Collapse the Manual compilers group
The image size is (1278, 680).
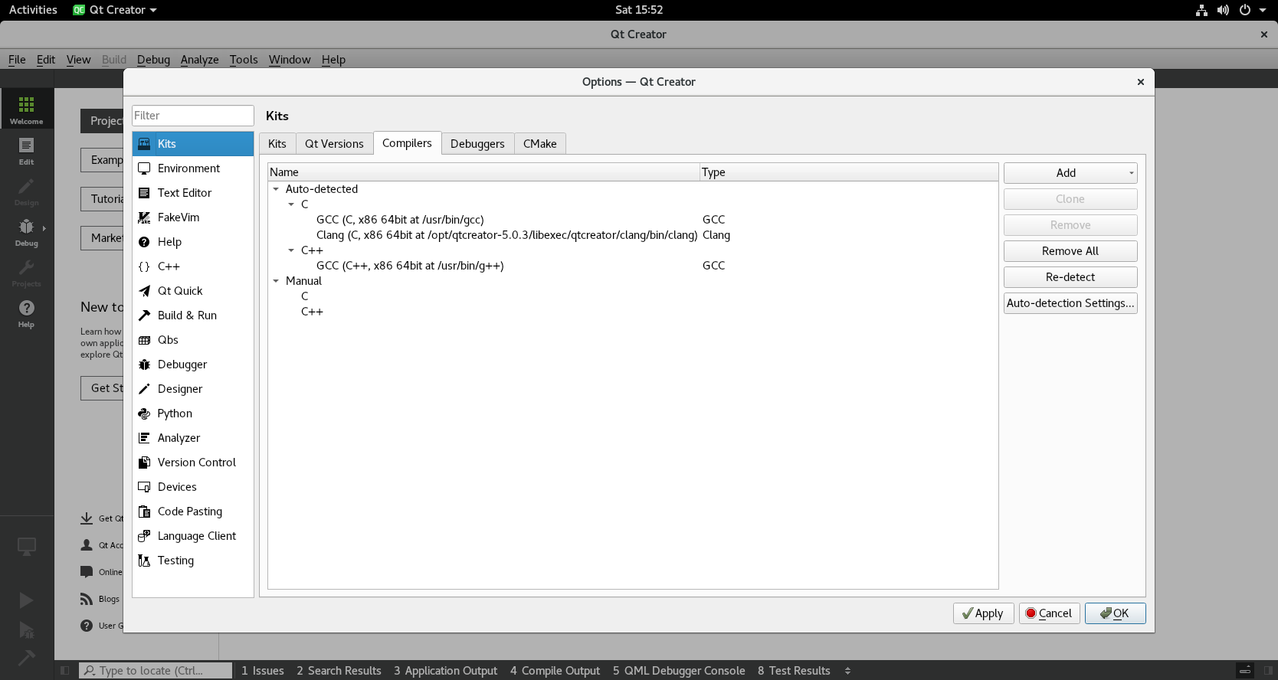click(276, 281)
